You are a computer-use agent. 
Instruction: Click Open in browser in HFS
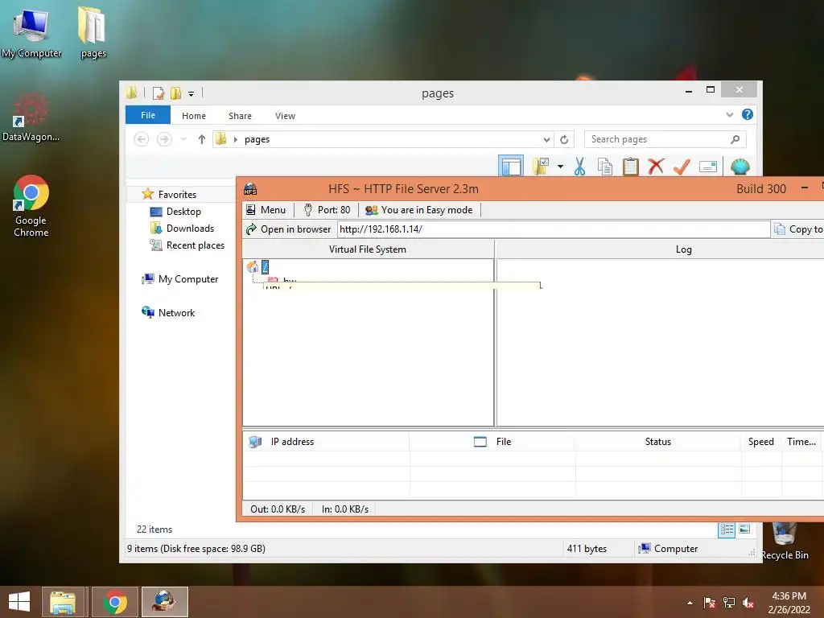(289, 229)
